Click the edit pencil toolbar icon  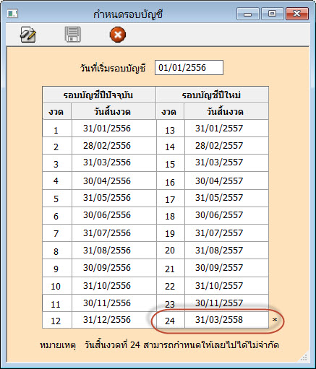coord(28,35)
